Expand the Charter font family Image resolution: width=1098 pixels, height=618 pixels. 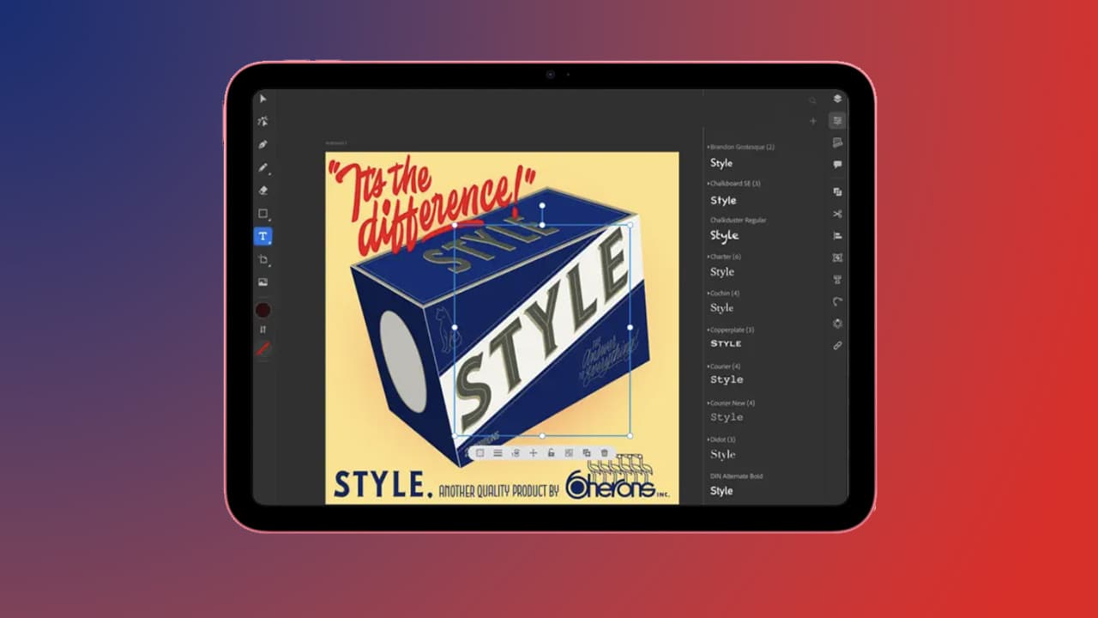727,256
